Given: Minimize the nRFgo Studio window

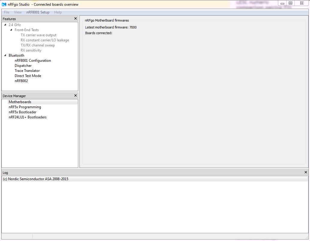Looking at the screenshot, I should pos(282,3).
